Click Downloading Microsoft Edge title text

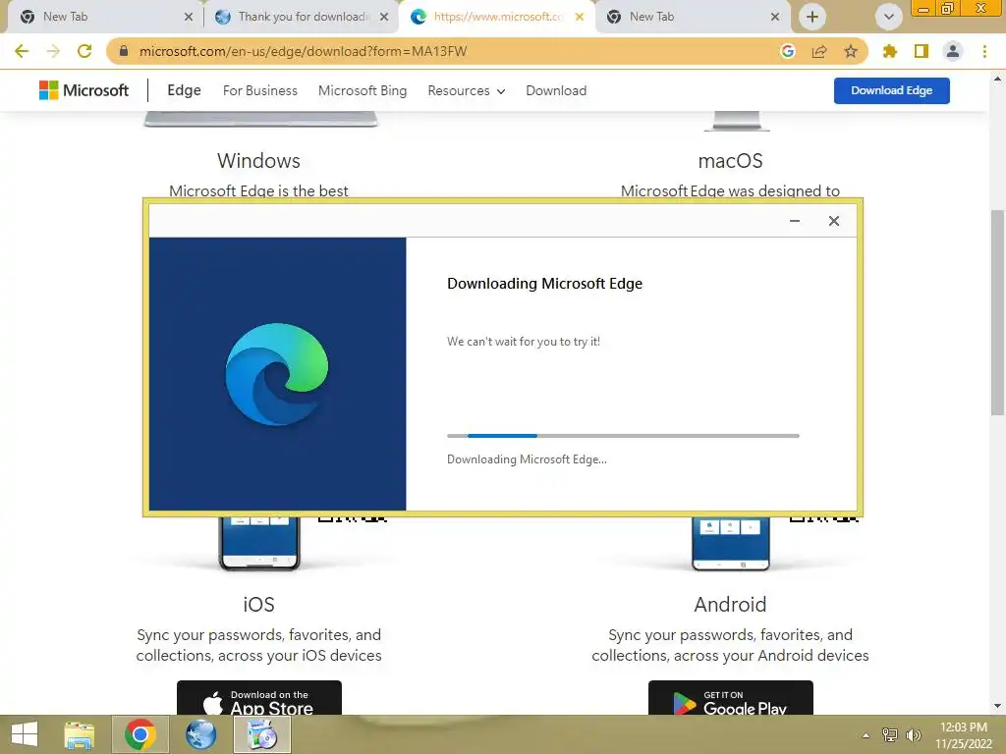[x=544, y=284]
